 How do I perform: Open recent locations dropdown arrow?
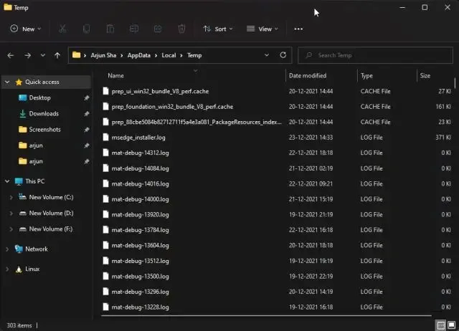pos(43,55)
